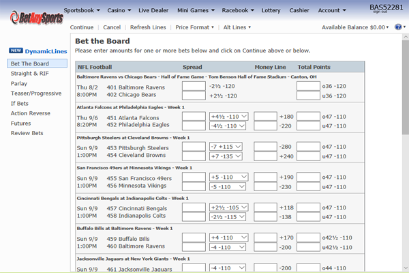409x273 pixels.
Task: Open the Account menu
Action: pos(332,10)
